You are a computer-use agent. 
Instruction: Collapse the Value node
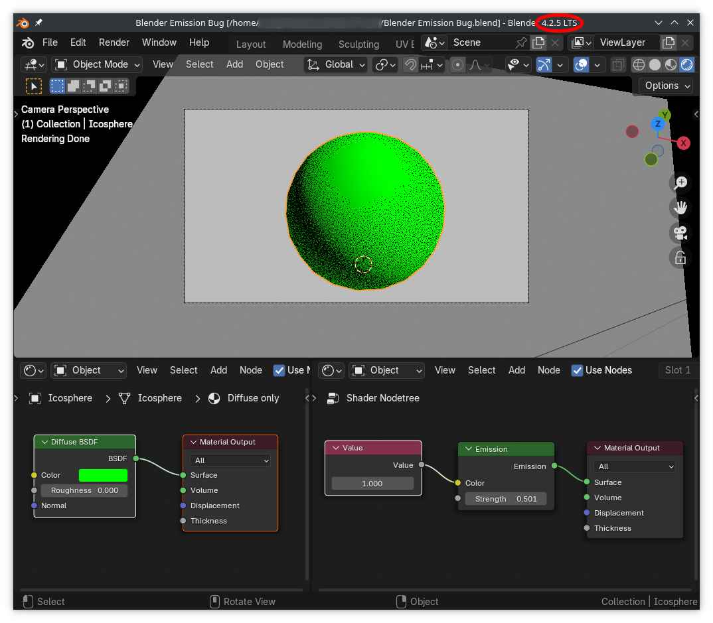[335, 448]
